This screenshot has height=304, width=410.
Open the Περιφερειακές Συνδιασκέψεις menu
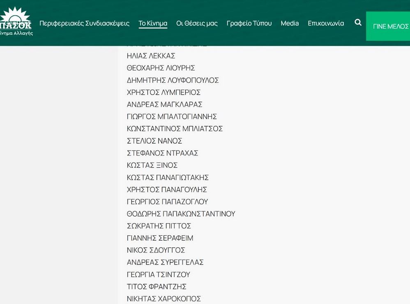tap(84, 23)
